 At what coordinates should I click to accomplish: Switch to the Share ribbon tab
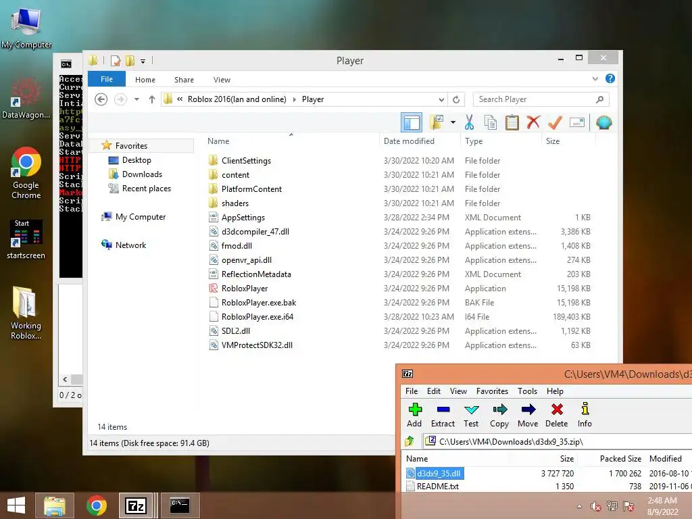(184, 80)
